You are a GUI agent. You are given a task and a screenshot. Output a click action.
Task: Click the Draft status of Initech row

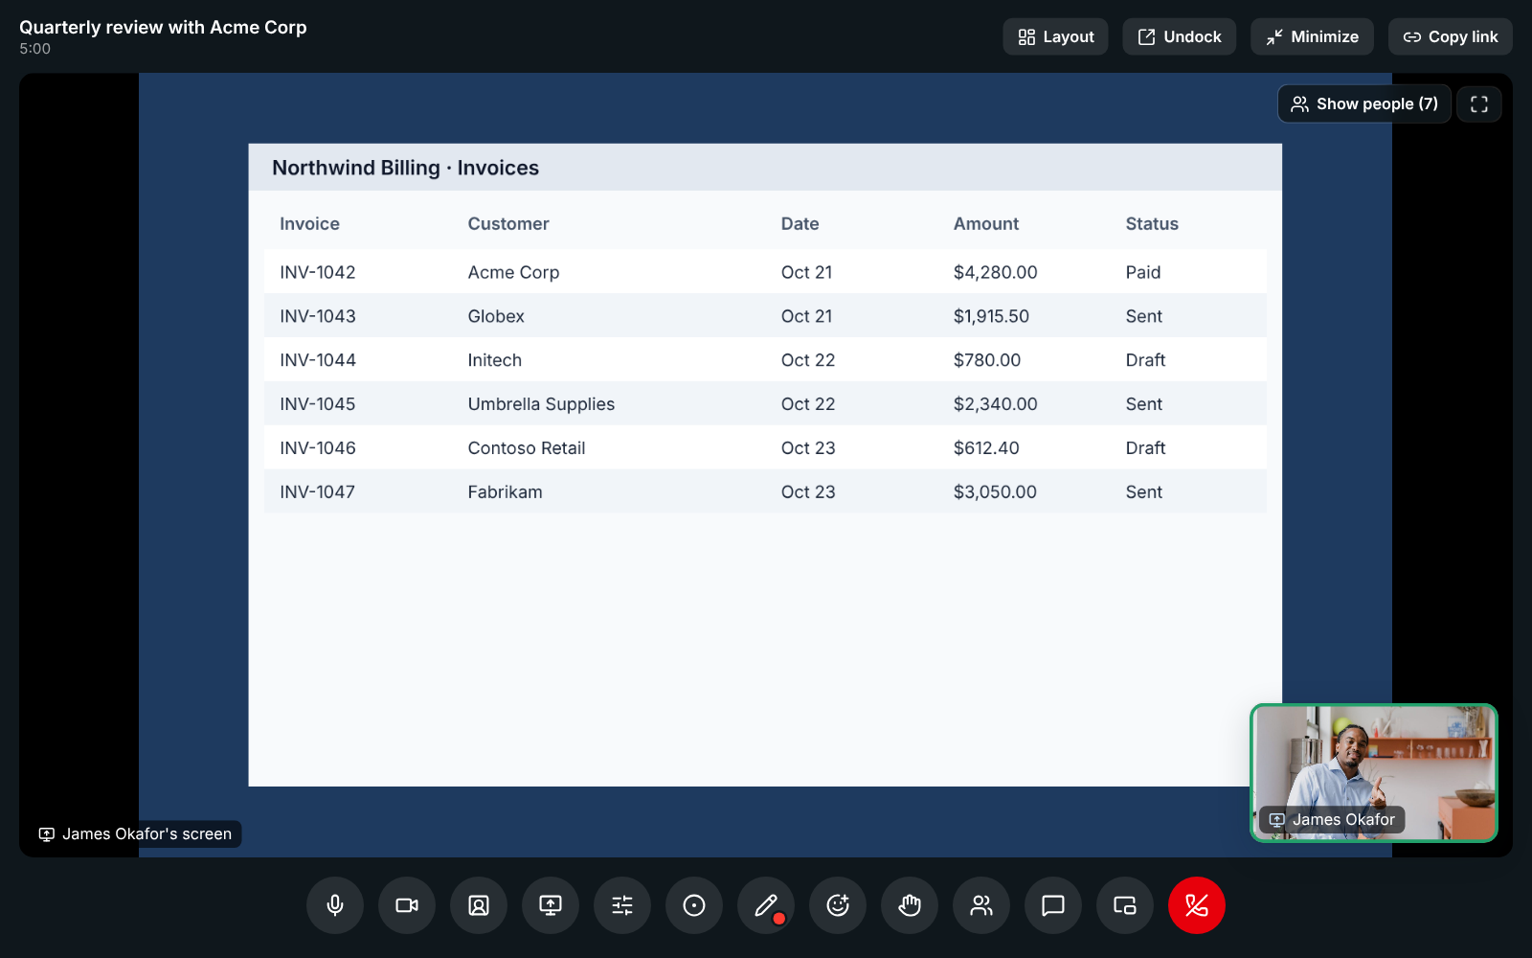pos(1145,360)
